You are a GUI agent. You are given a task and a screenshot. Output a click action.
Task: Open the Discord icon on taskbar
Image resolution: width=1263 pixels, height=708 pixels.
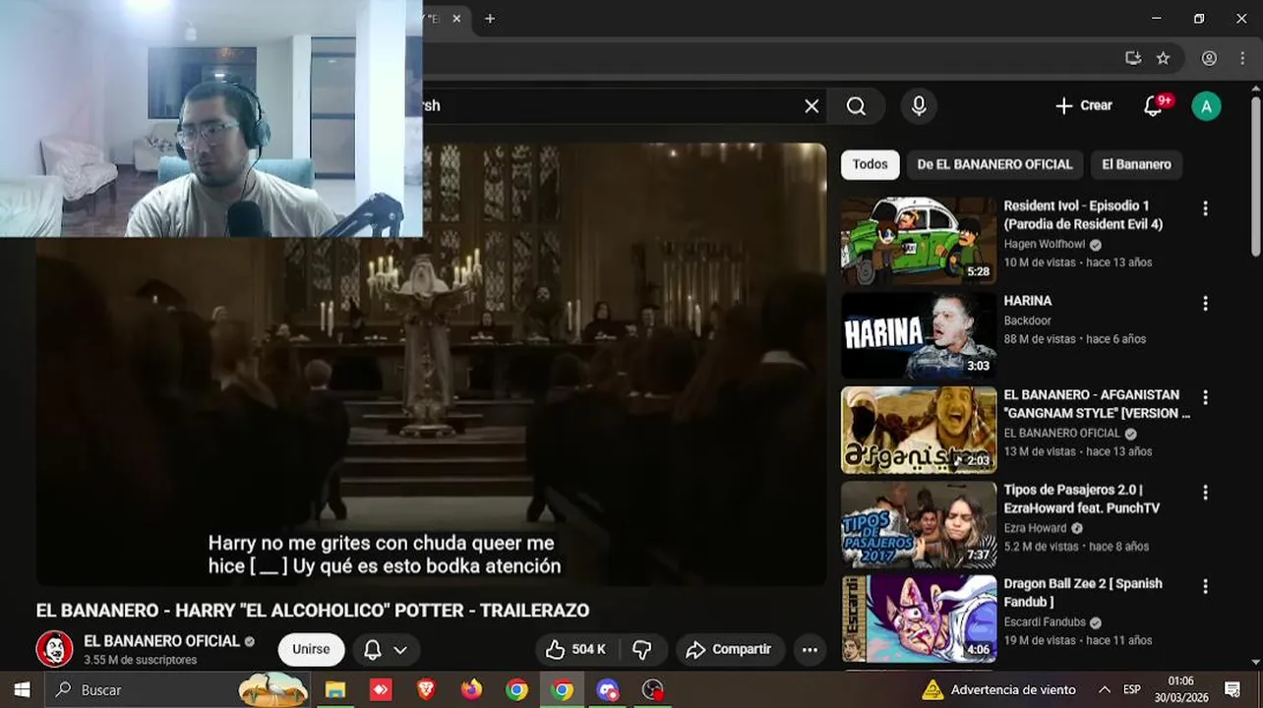pos(607,689)
